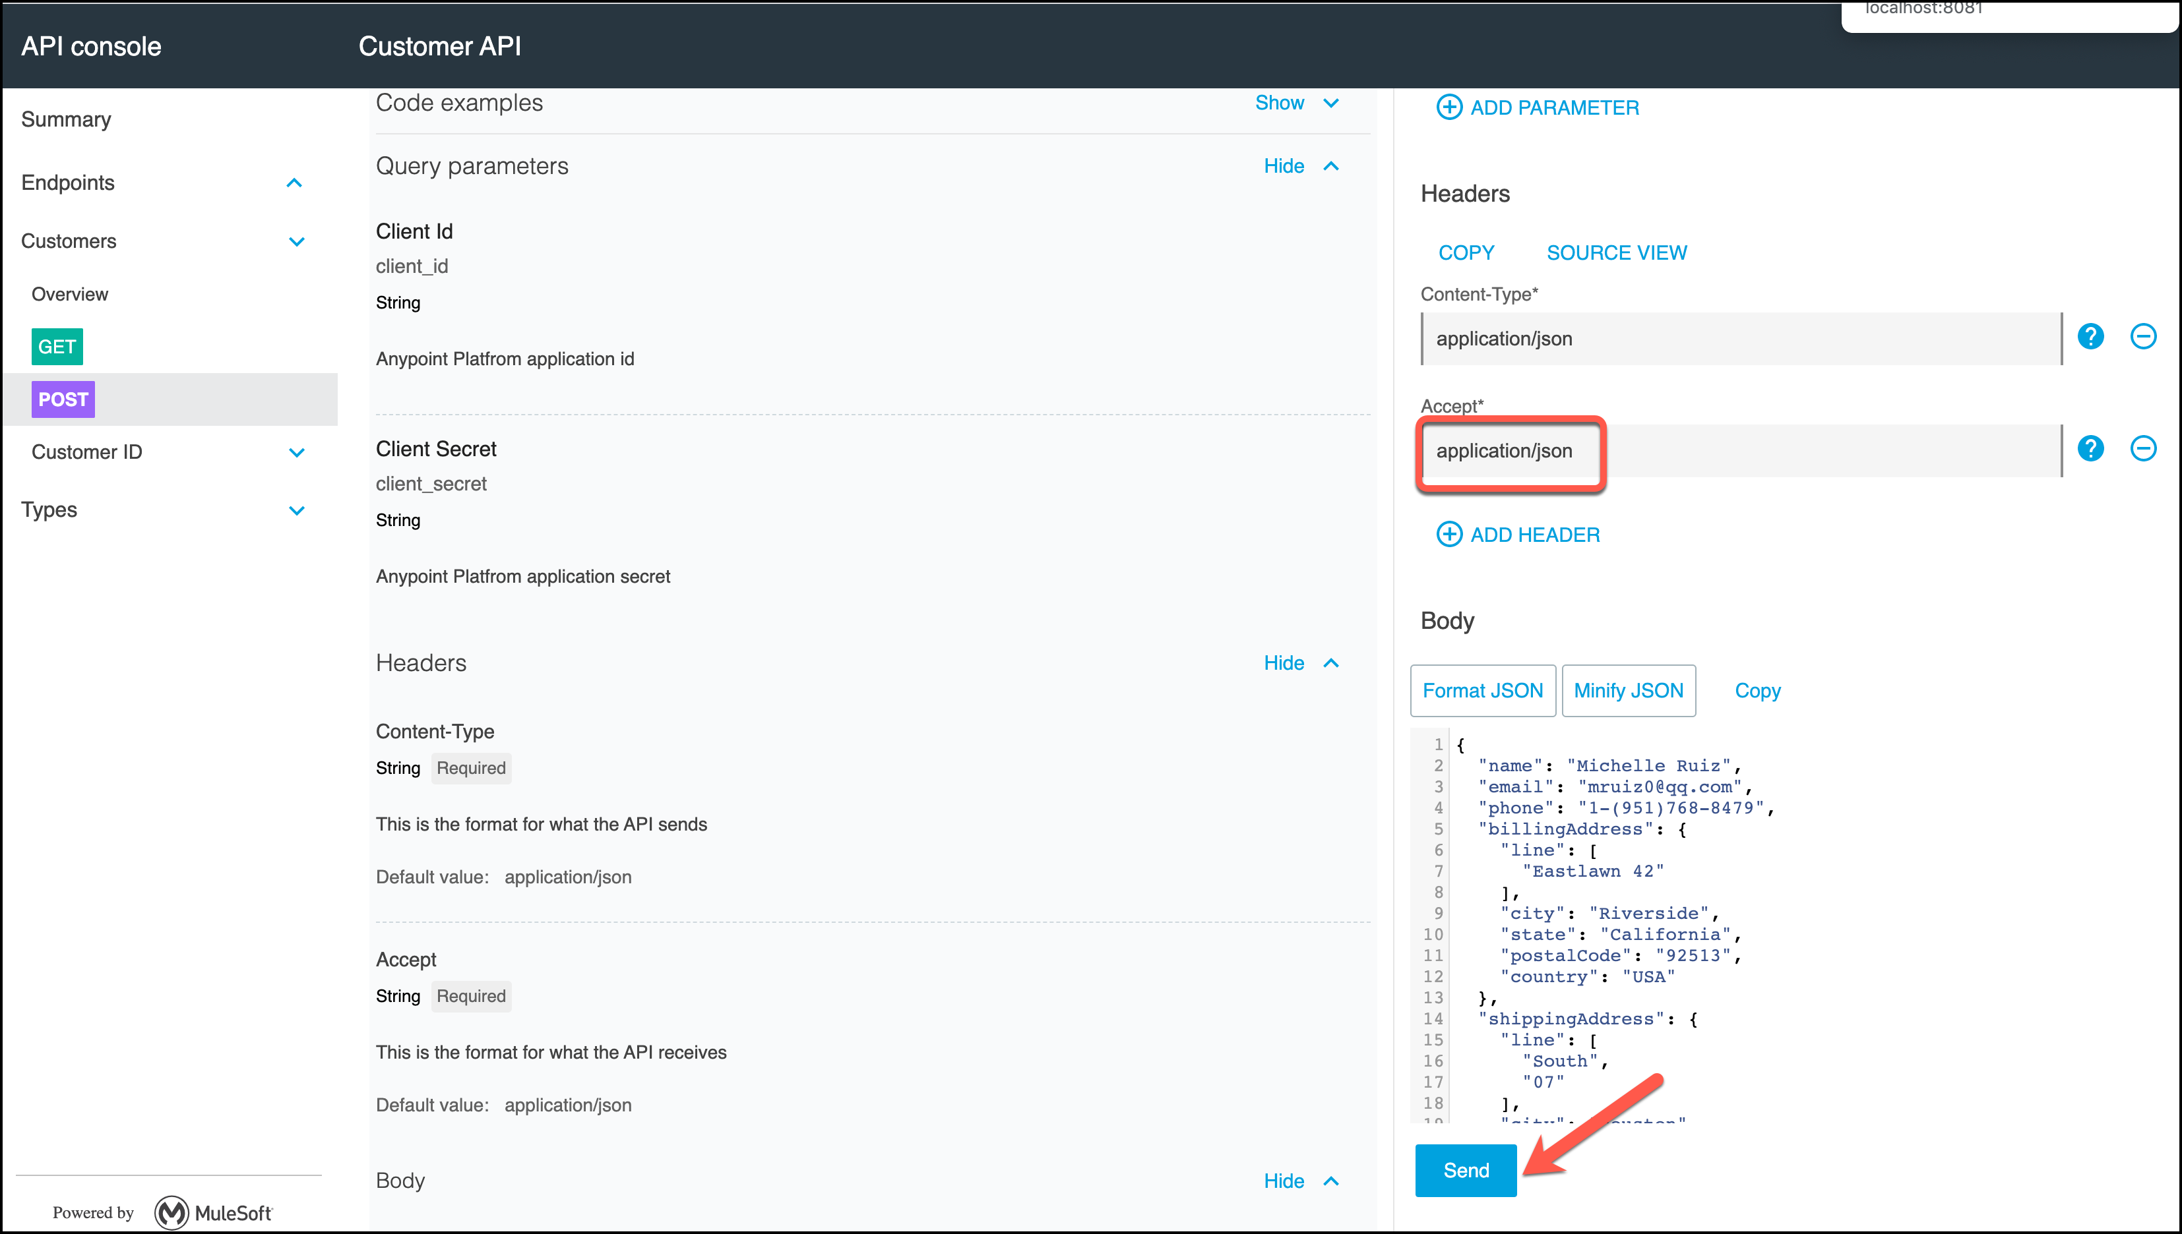Click ADD PARAMETER text link
The image size is (2182, 1234).
(1555, 107)
